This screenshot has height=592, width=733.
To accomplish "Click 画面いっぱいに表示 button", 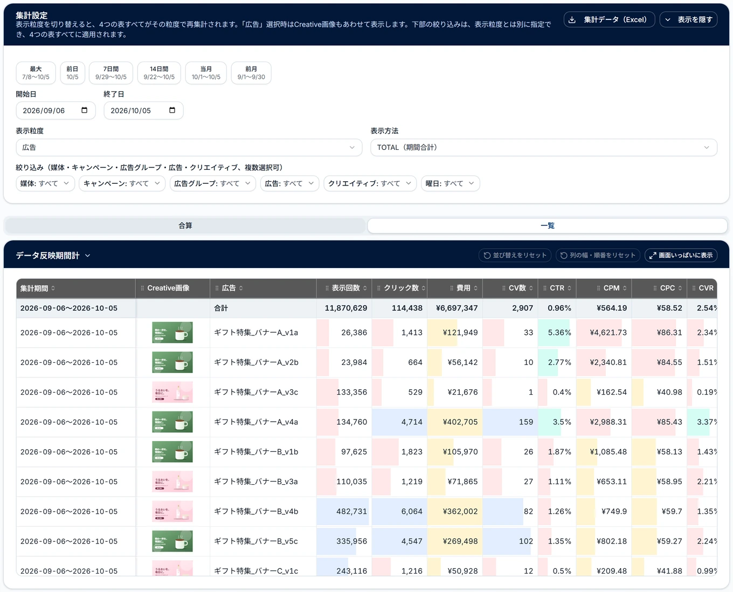I will click(681, 255).
